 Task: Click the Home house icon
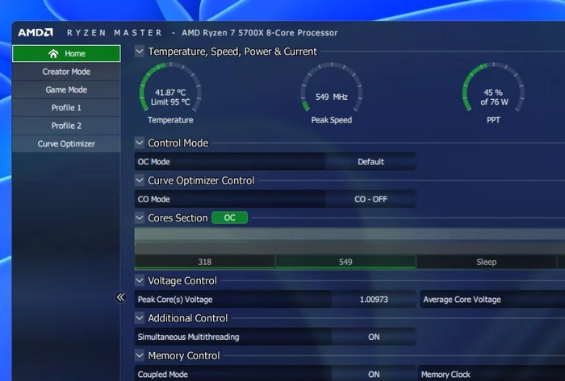pyautogui.click(x=53, y=53)
